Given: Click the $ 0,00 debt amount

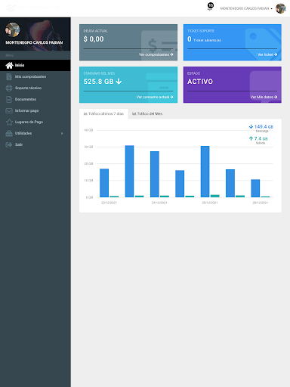Looking at the screenshot, I should pos(94,39).
